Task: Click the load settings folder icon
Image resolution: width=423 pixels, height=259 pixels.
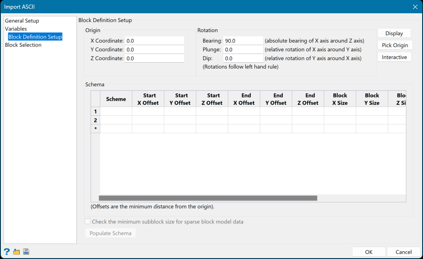Action: tap(16, 252)
